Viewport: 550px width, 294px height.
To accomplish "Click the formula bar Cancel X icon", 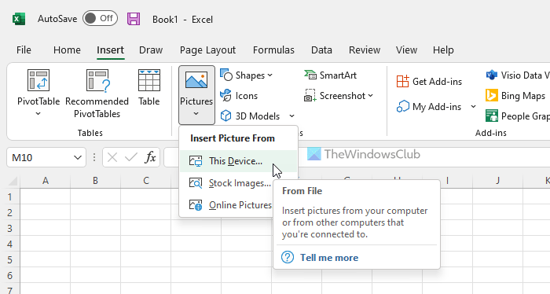I will point(112,157).
